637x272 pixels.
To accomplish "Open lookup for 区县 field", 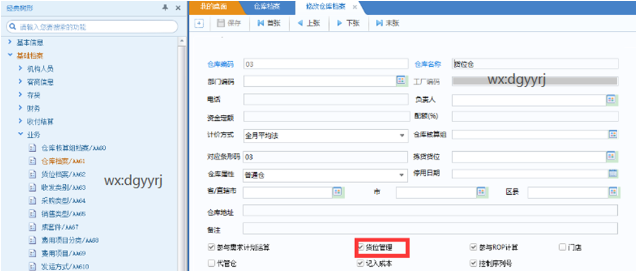I will point(613,192).
